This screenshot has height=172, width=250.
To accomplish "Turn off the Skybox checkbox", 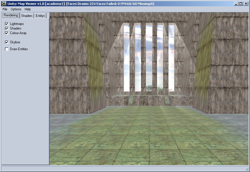I will (7, 42).
